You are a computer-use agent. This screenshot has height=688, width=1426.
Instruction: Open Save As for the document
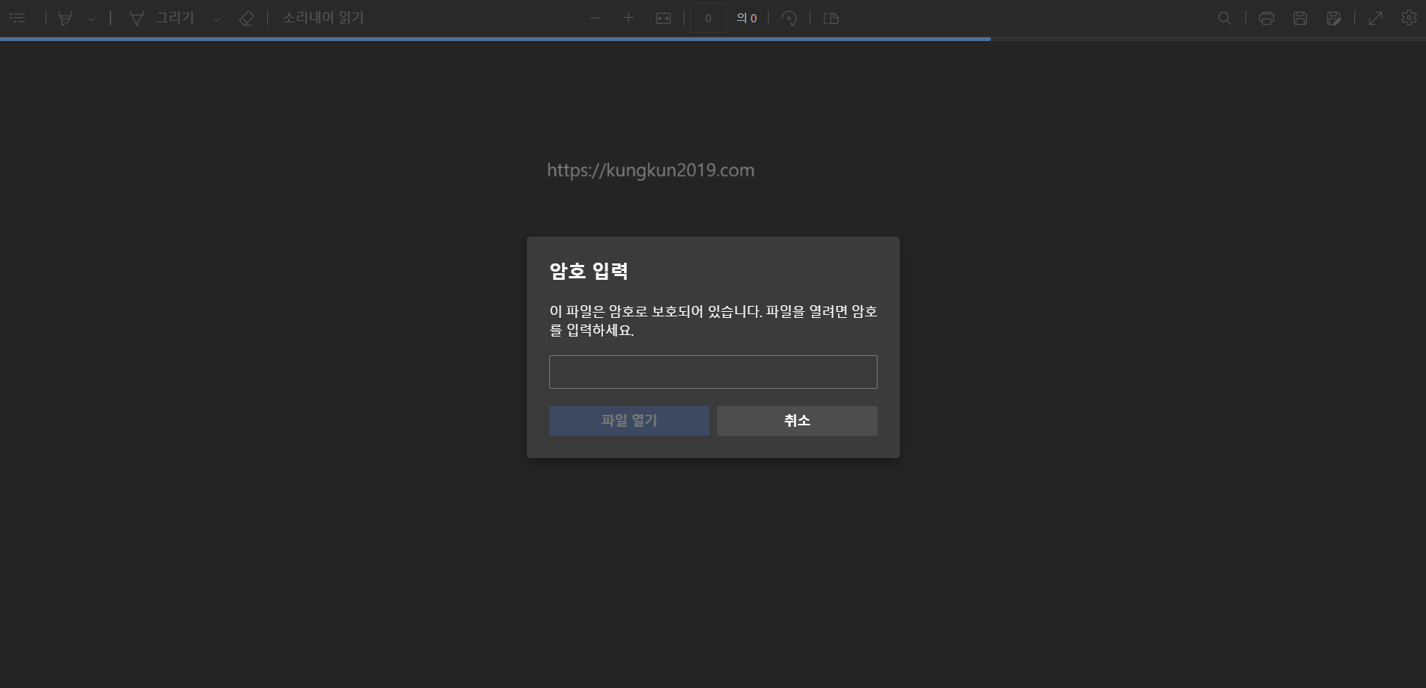[x=1335, y=18]
